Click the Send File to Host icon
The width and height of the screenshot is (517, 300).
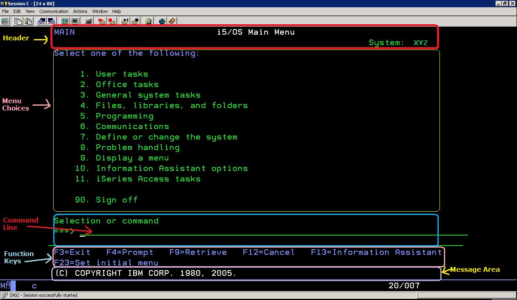(41, 21)
